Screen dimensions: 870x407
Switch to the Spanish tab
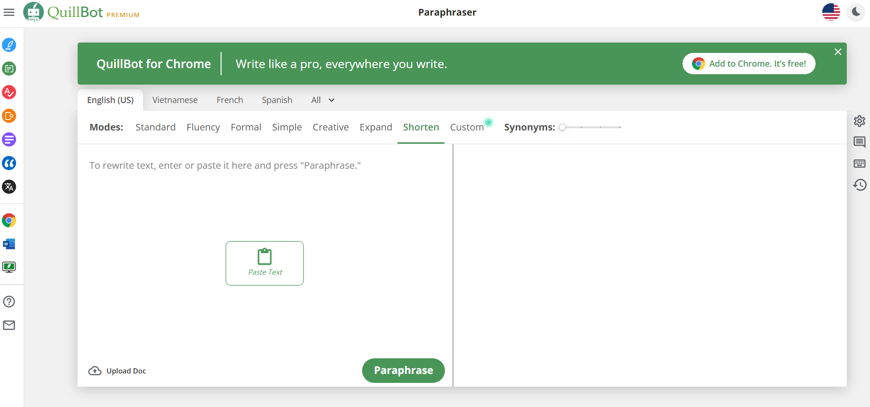pyautogui.click(x=277, y=100)
